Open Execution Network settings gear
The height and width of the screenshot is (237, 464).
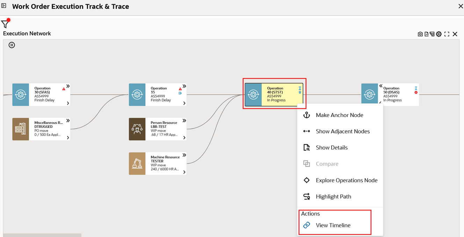point(439,34)
